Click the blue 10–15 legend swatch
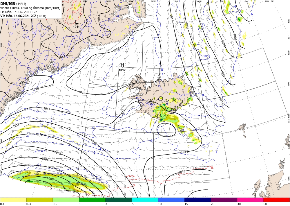The width and height of the screenshot is (290, 206). point(171,200)
